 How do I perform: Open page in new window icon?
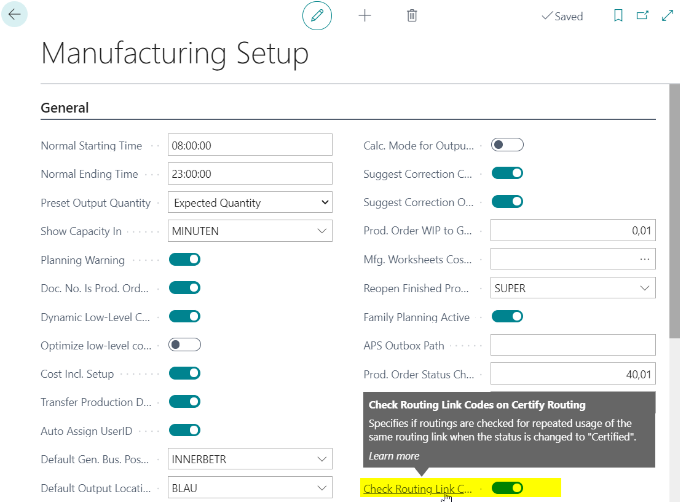(x=642, y=16)
